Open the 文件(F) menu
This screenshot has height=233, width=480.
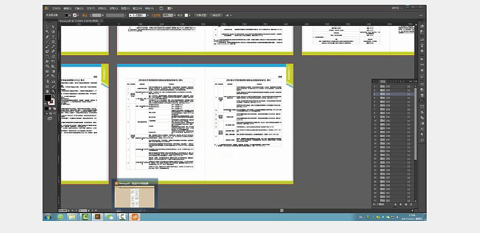point(56,8)
